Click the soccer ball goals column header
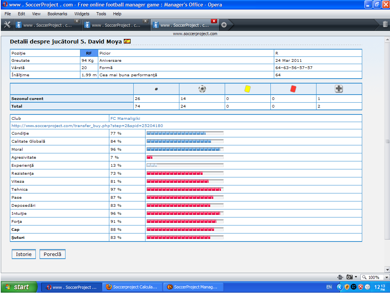The image size is (390, 293). [202, 89]
